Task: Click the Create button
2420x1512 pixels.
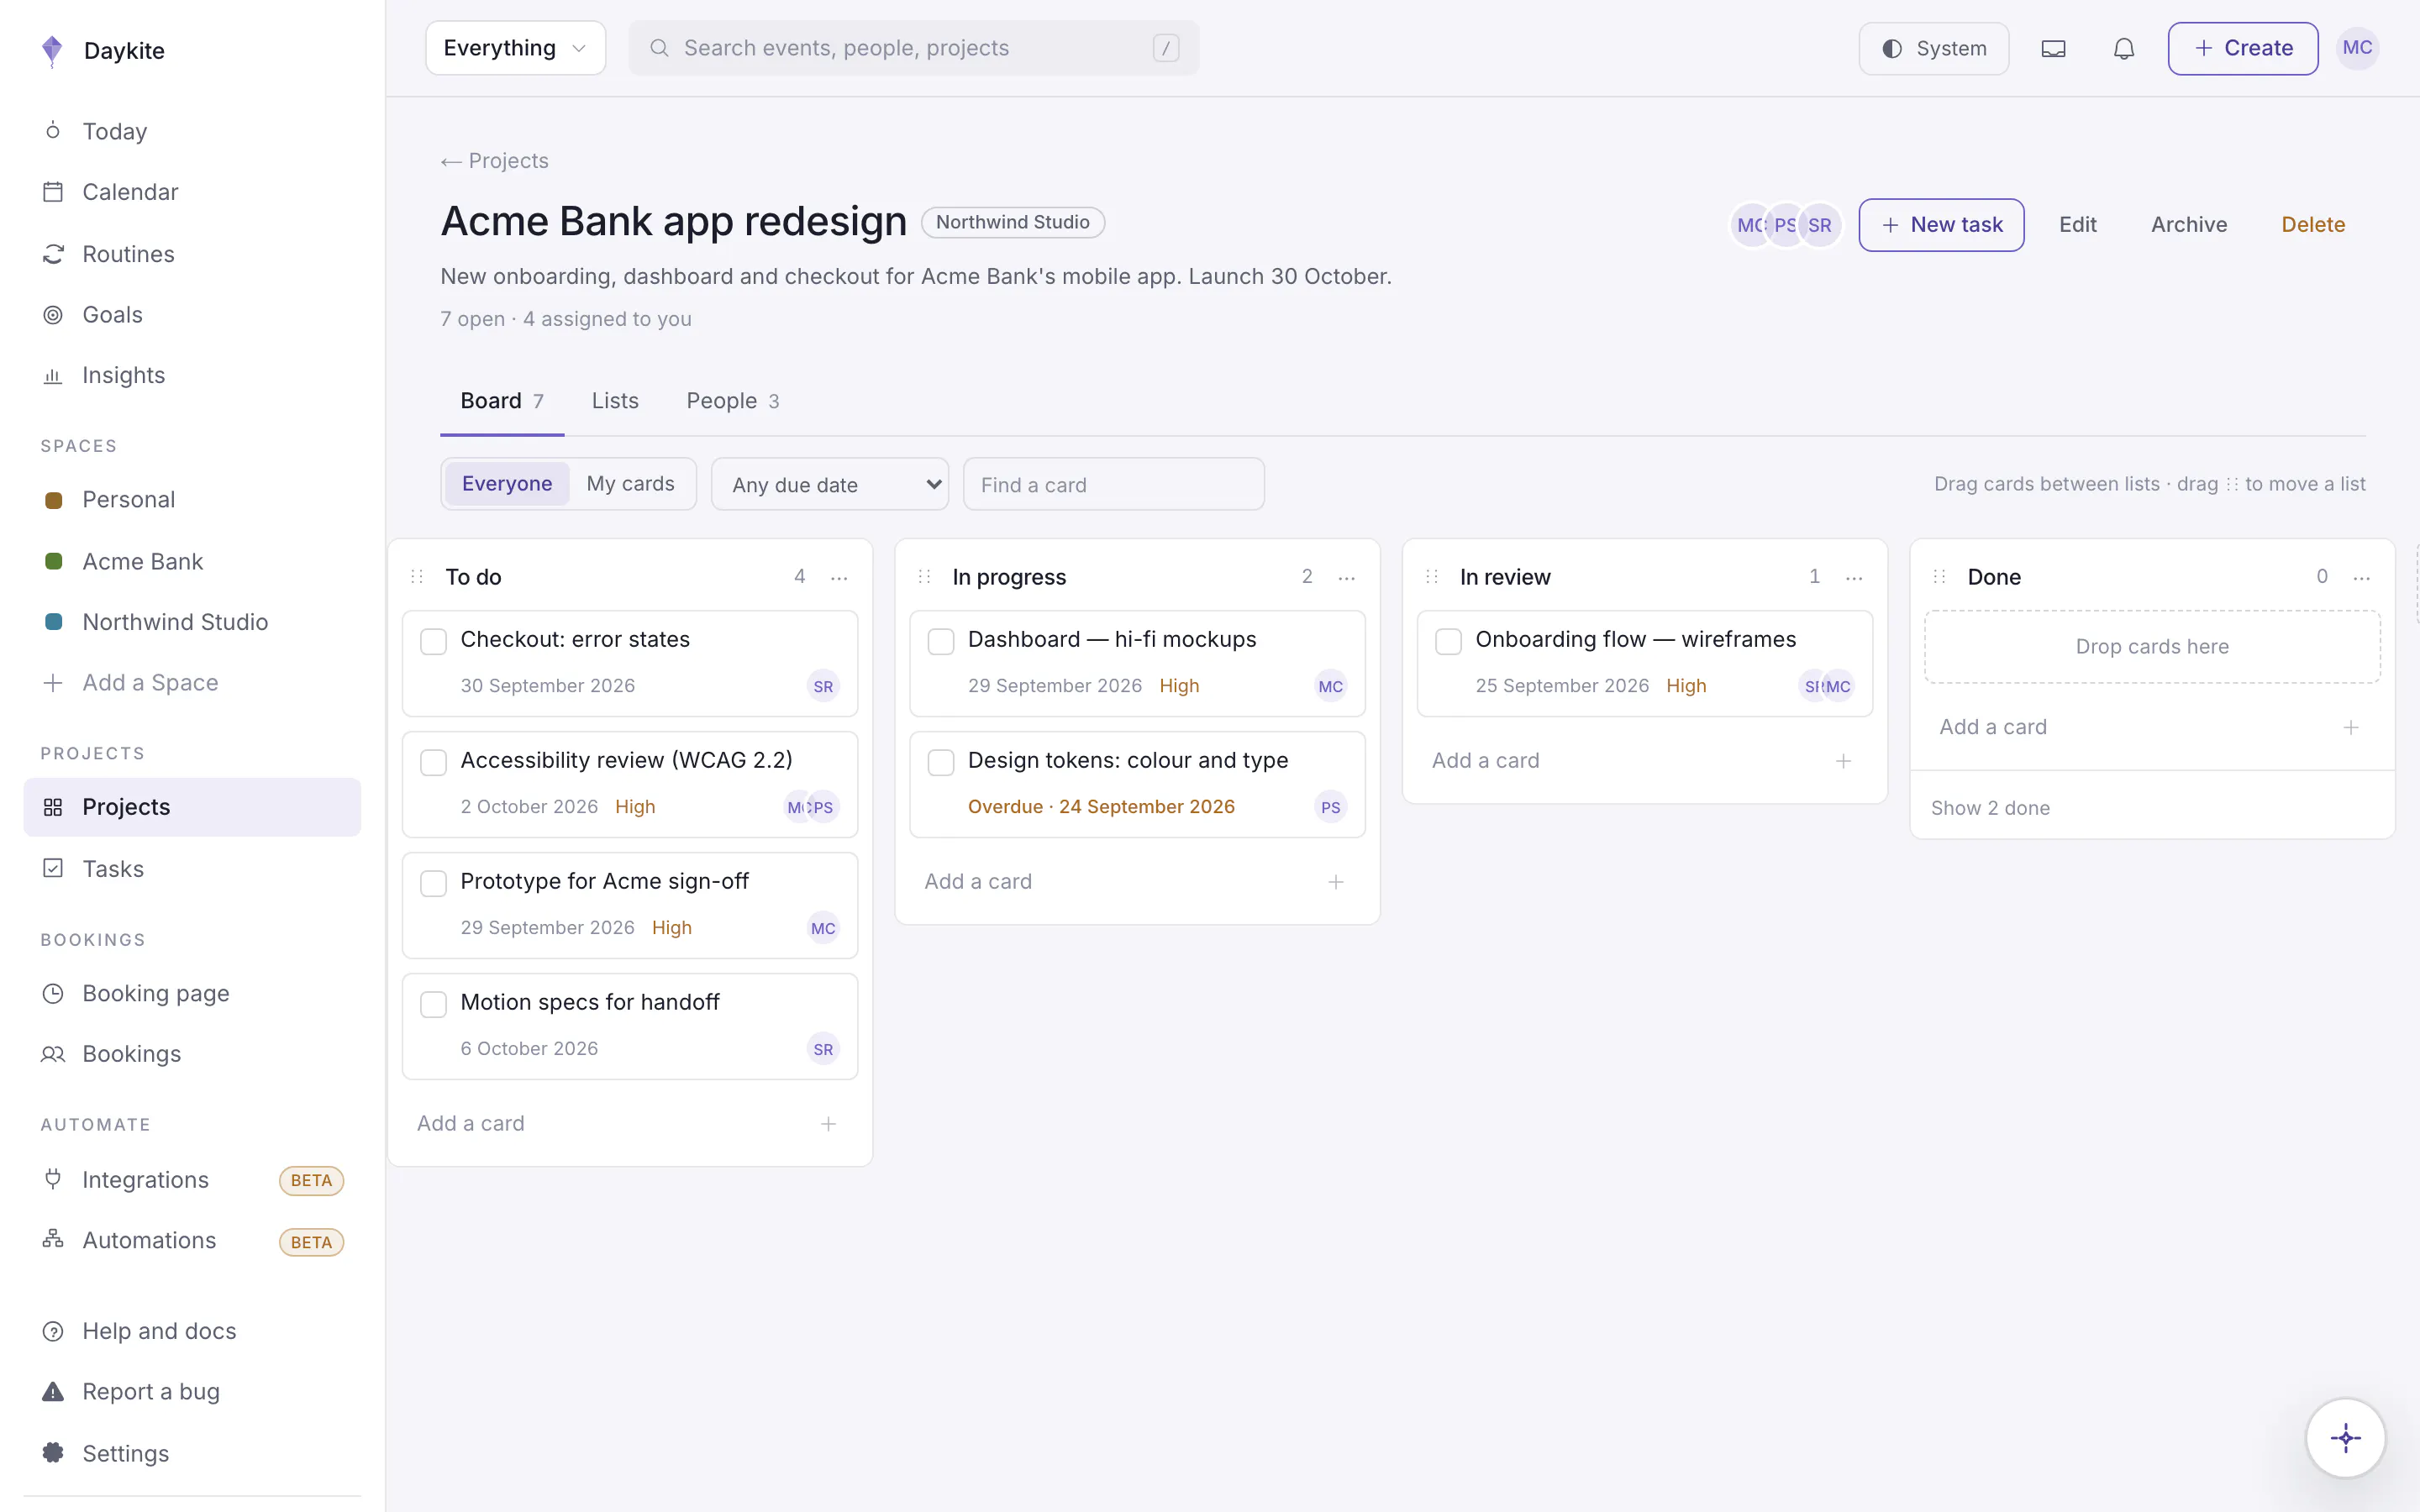Action: pyautogui.click(x=2243, y=48)
